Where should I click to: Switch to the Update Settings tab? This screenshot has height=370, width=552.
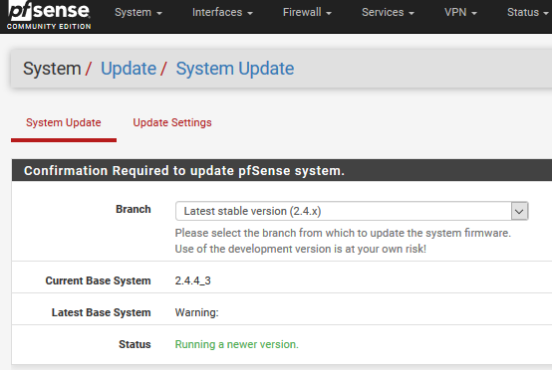pyautogui.click(x=172, y=122)
